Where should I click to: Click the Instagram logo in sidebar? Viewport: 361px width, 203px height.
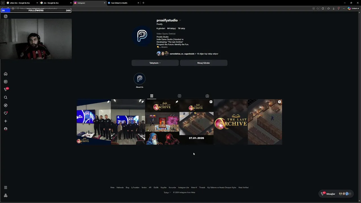pos(5,16)
